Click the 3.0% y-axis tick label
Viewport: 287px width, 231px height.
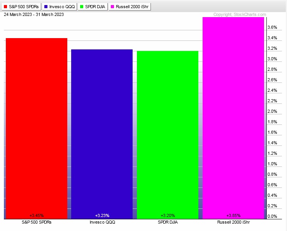pos(272,59)
